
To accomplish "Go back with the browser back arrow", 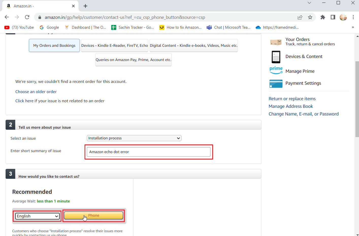I will click(x=7, y=17).
